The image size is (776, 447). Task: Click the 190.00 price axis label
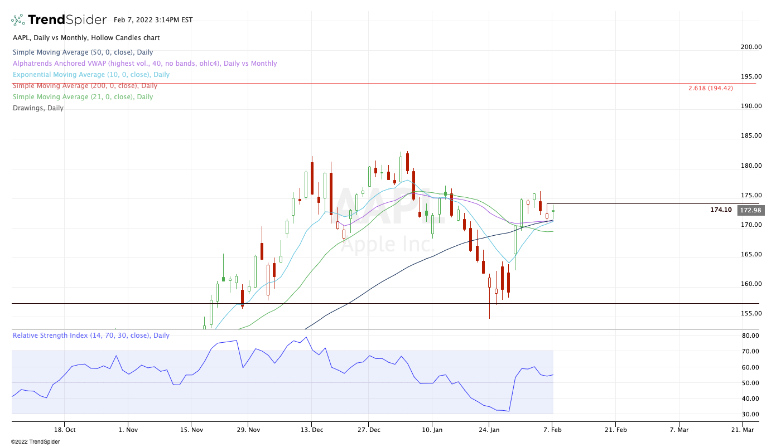coord(751,106)
